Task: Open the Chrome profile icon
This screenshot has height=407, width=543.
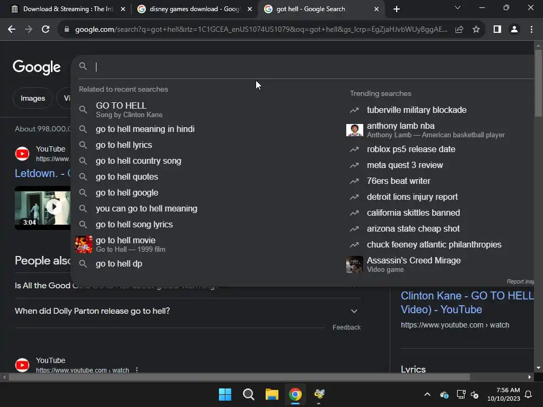Action: tap(514, 30)
